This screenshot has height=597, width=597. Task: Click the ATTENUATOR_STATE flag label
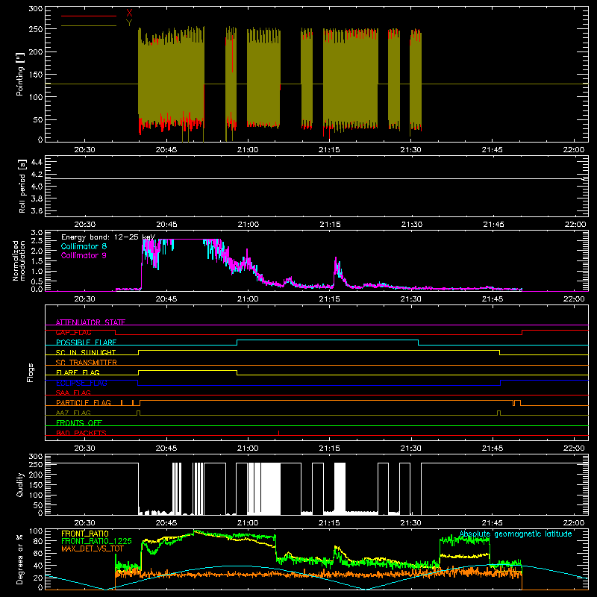(90, 322)
